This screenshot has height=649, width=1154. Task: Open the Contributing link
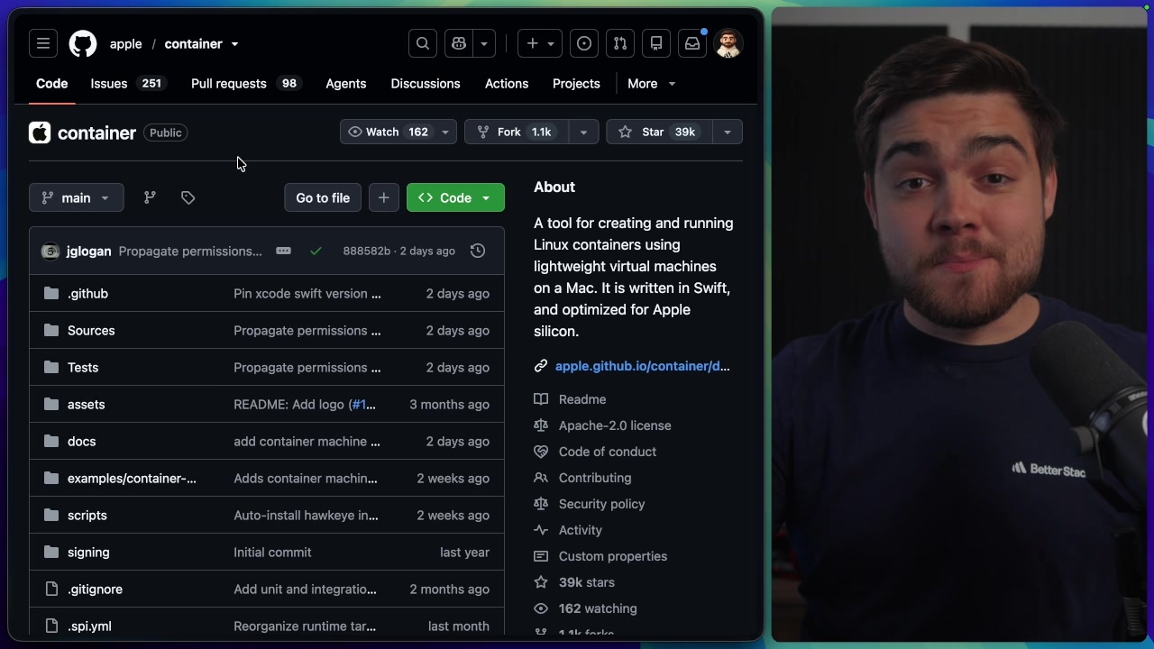(595, 478)
